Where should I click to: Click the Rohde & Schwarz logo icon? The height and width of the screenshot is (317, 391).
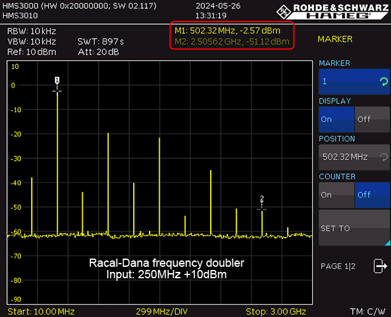[x=283, y=11]
